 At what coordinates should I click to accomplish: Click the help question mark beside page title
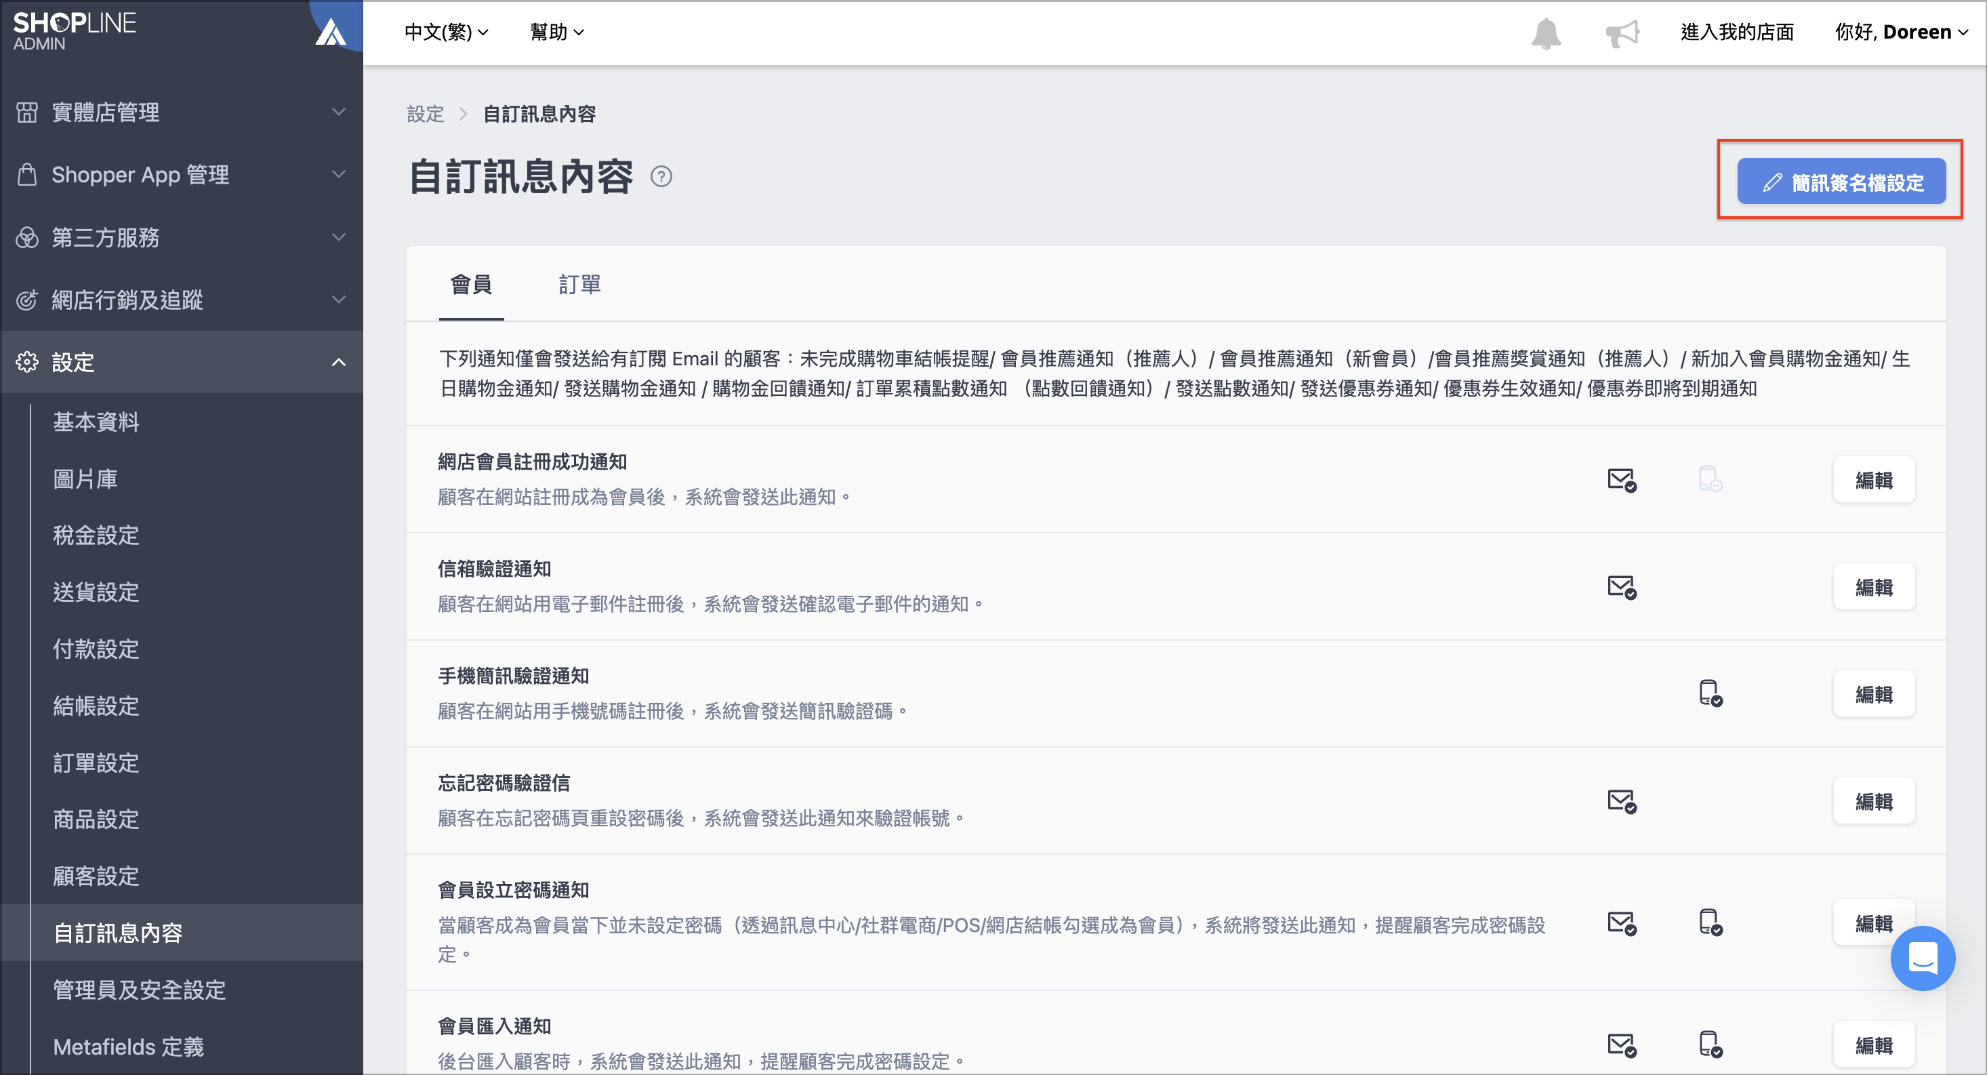(661, 177)
